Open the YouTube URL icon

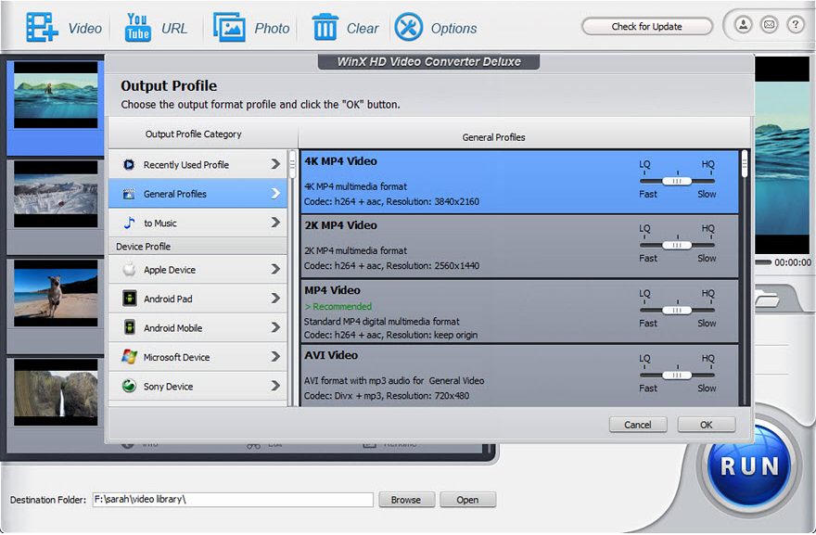pyautogui.click(x=138, y=27)
